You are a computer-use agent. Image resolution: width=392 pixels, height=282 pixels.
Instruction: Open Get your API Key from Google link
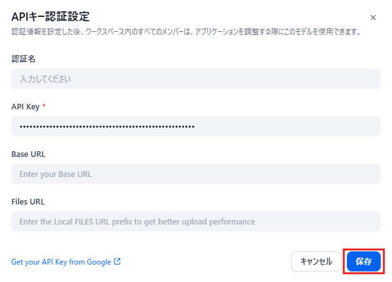click(x=61, y=262)
